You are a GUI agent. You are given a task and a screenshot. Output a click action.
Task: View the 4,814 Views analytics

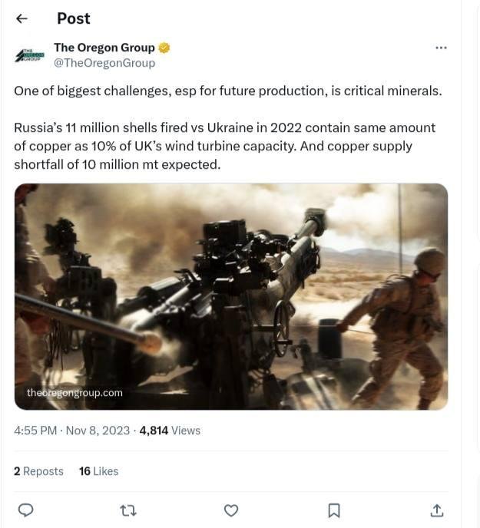click(170, 431)
